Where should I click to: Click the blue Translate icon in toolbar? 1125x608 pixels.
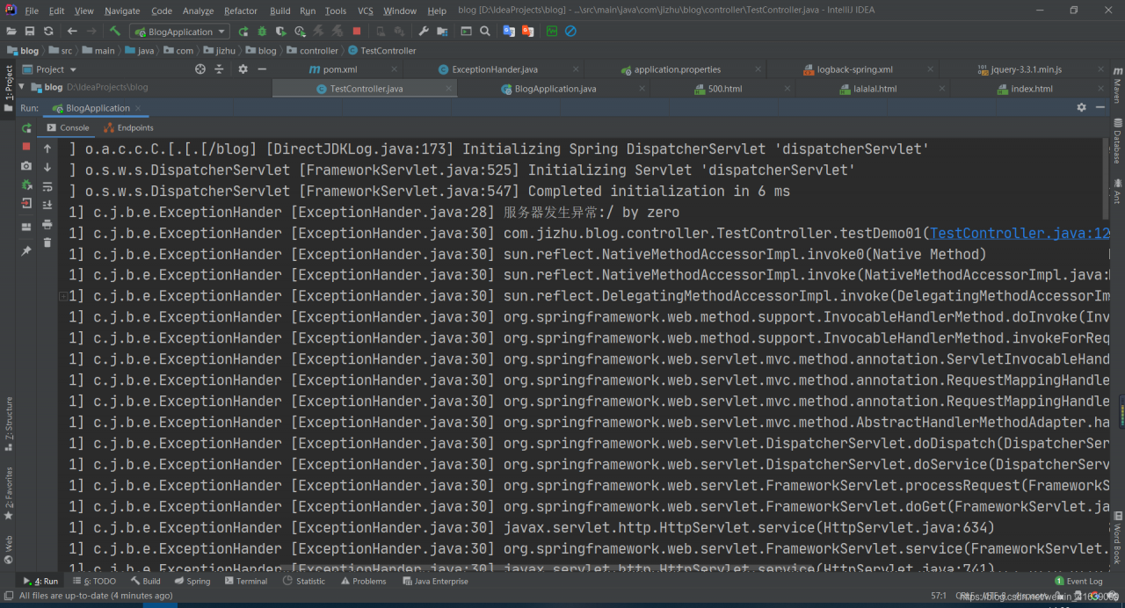tap(509, 32)
